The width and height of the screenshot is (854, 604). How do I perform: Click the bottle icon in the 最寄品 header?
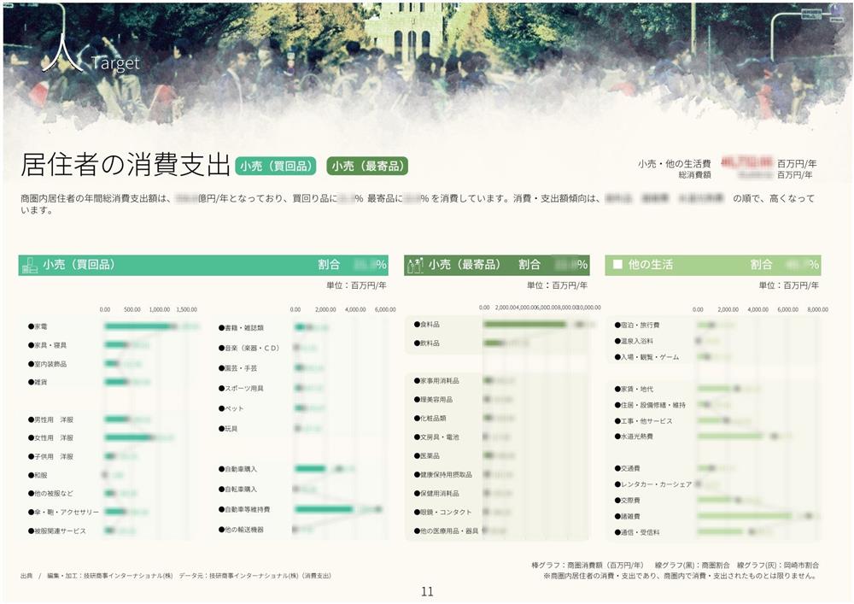click(415, 265)
